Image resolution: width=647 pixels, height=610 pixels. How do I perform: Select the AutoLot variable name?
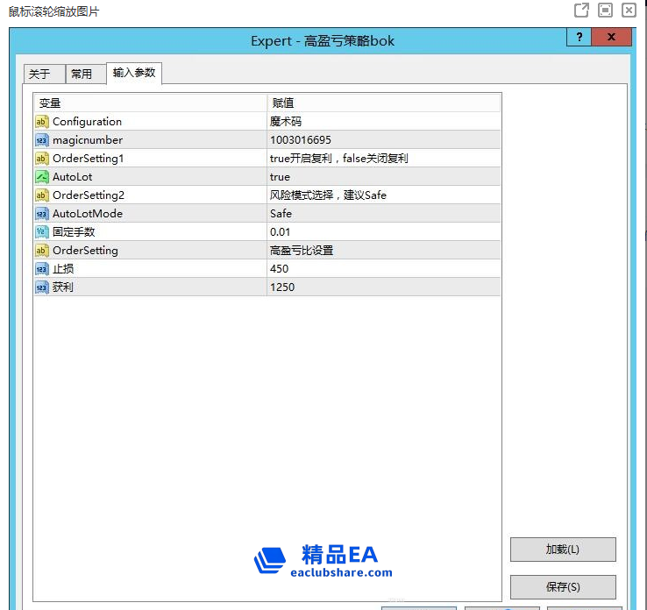point(72,177)
